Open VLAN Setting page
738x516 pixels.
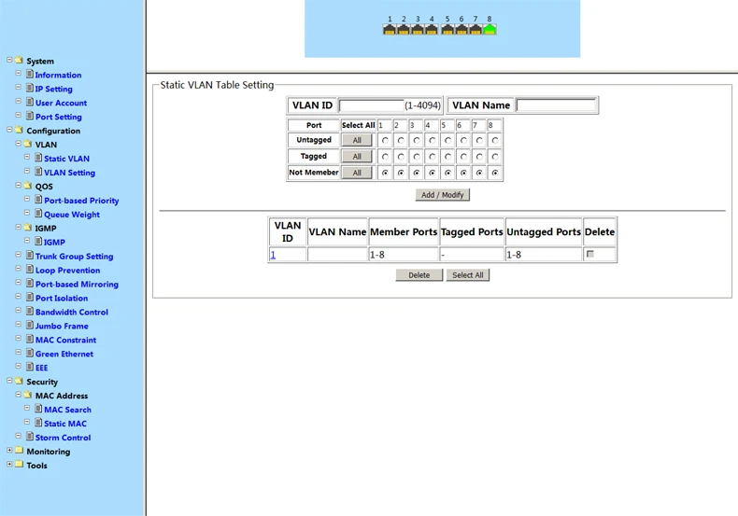pos(70,173)
